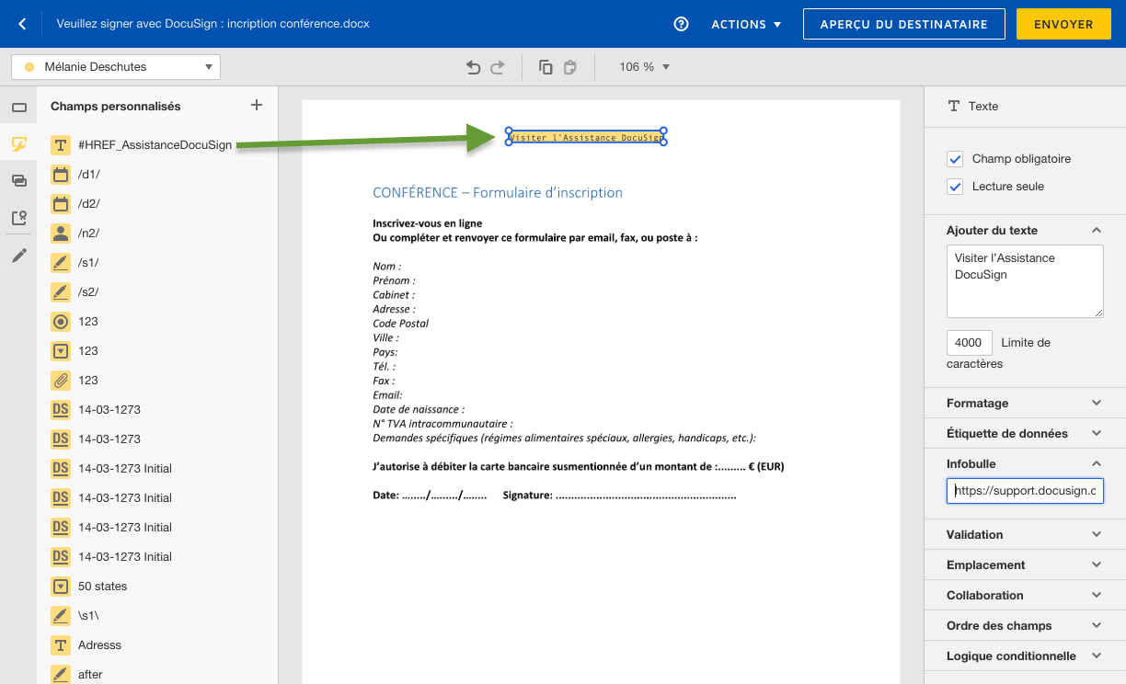Open the merge fields sidebar icon
This screenshot has width=1126, height=684.
[x=18, y=181]
